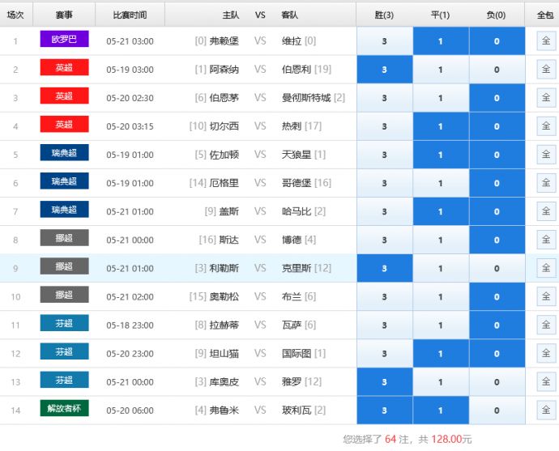The height and width of the screenshot is (451, 559).
Task: Click 英超 tag in match 2 row
Action: click(64, 67)
